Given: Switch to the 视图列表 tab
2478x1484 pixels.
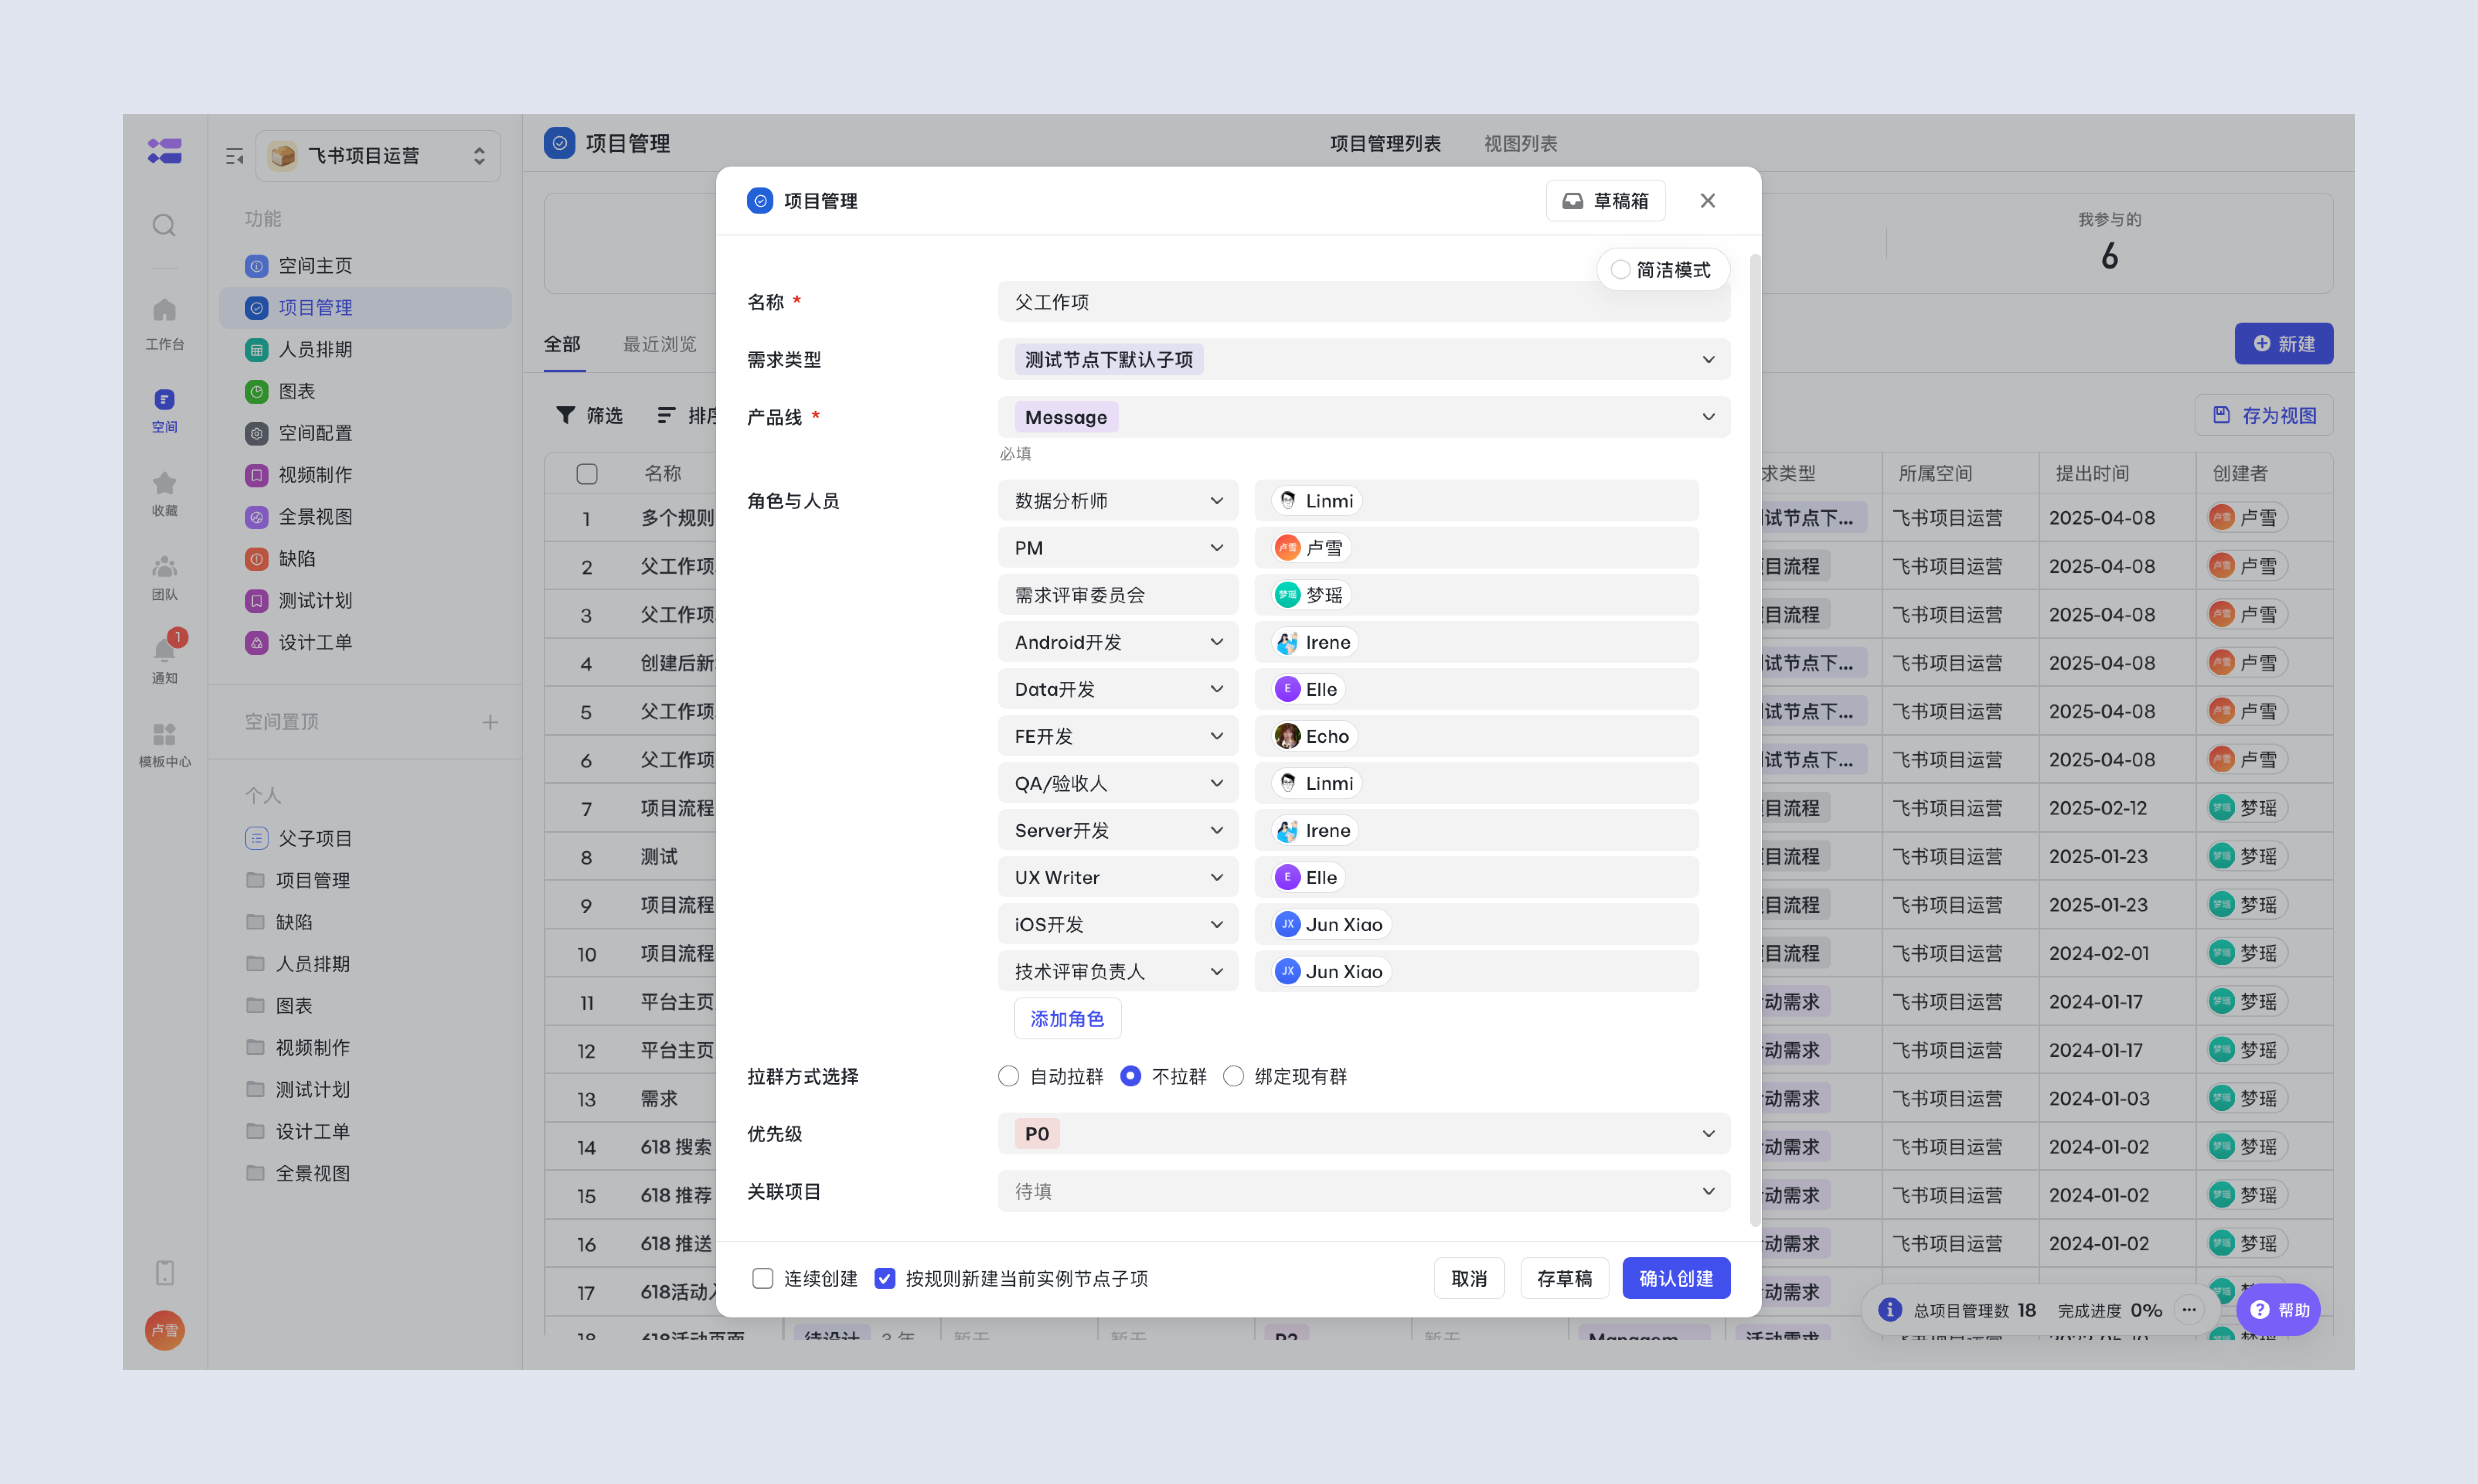Looking at the screenshot, I should 1520,144.
